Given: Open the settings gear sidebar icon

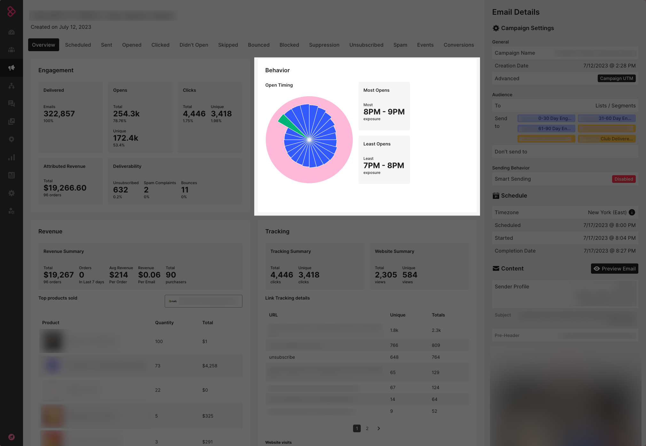Looking at the screenshot, I should click(x=12, y=193).
